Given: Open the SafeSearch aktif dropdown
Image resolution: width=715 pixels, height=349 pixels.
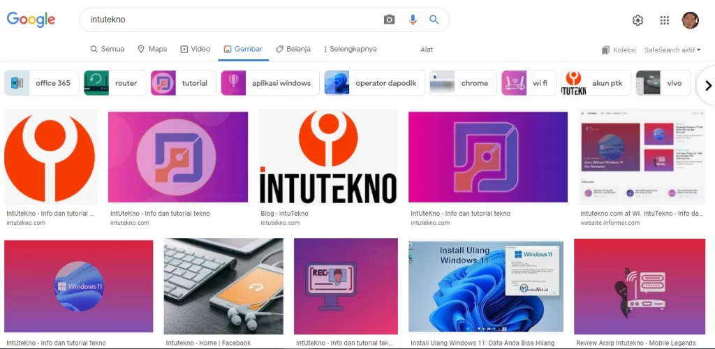Looking at the screenshot, I should click(x=672, y=50).
